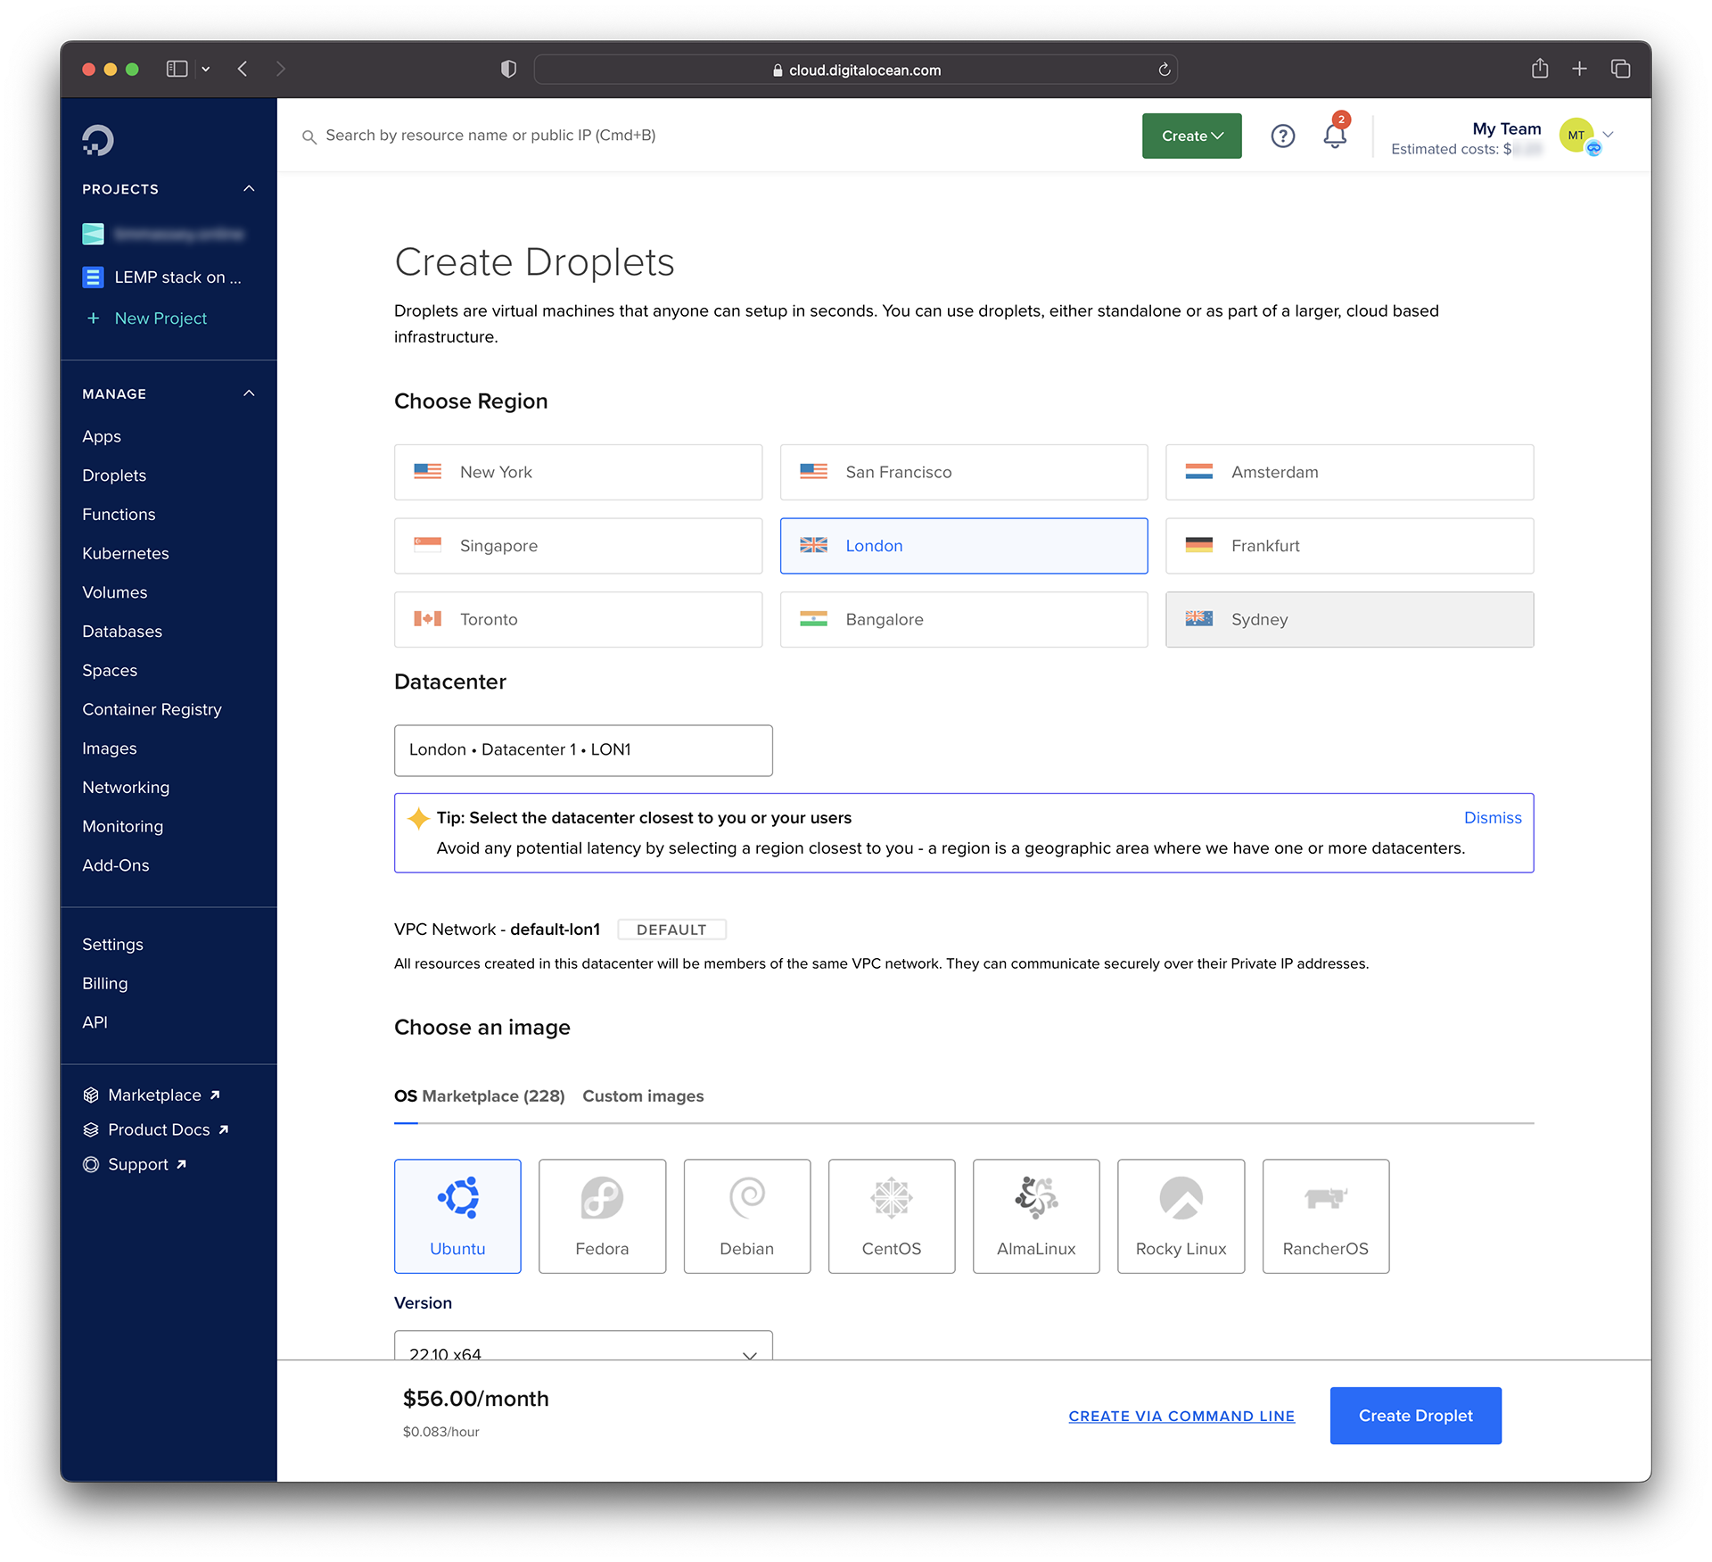Click the AlmaLinux logo icon
1712x1562 pixels.
pos(1036,1197)
